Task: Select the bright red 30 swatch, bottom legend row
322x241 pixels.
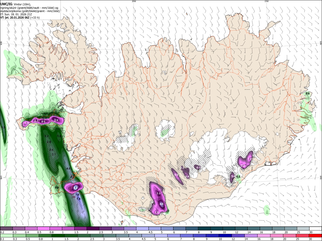Action: [315, 235]
